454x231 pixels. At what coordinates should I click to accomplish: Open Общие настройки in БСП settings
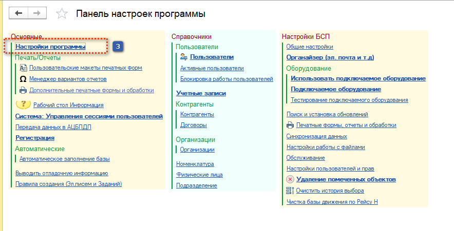[306, 46]
